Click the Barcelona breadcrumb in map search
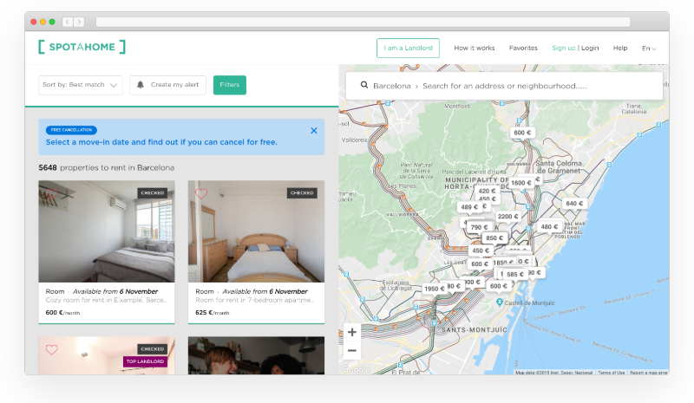Screen dimensions: 694x403 [x=392, y=86]
